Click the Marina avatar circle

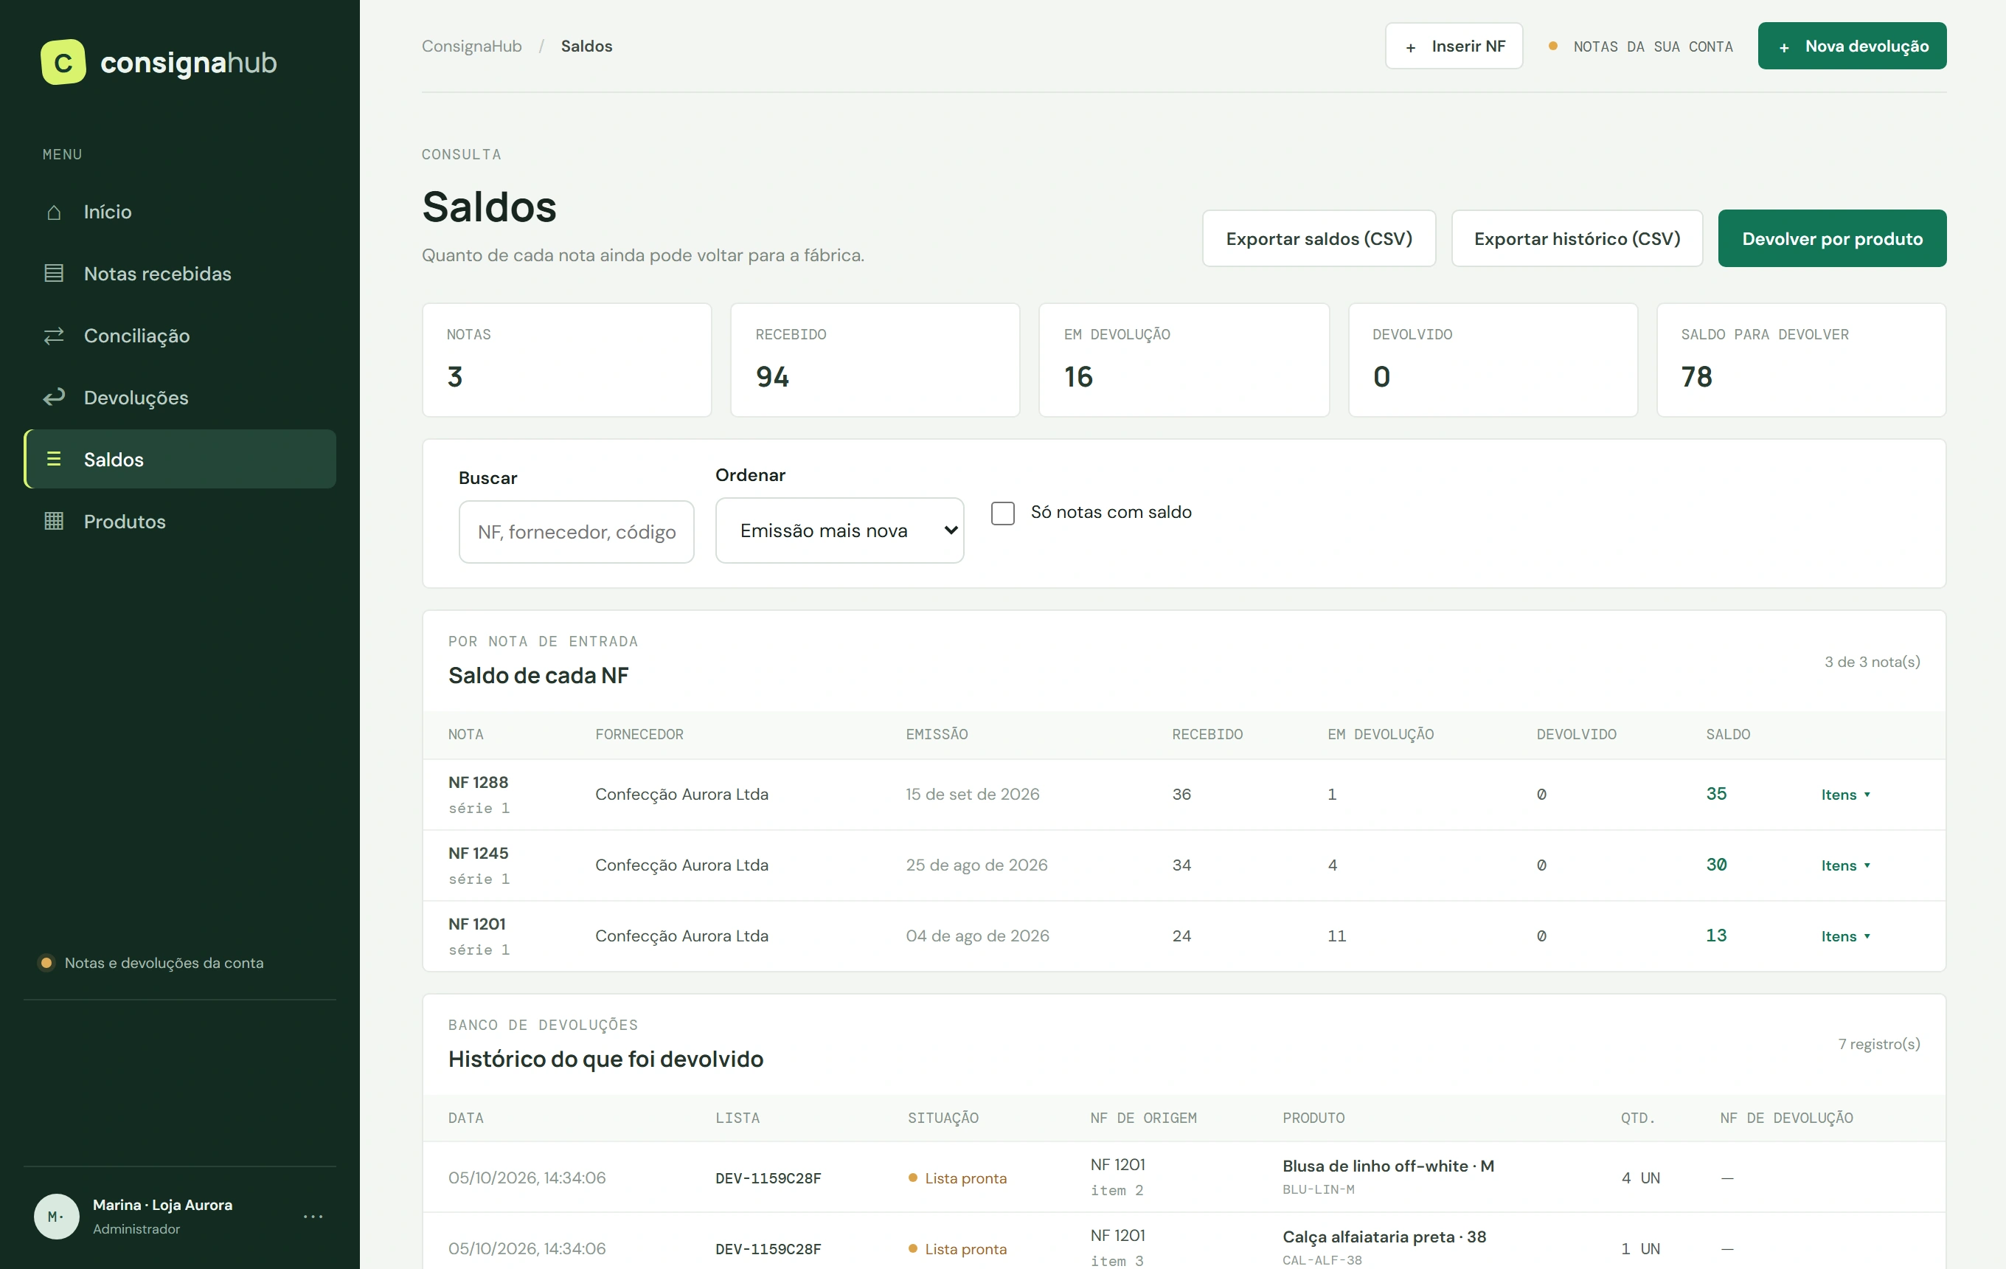(x=57, y=1217)
